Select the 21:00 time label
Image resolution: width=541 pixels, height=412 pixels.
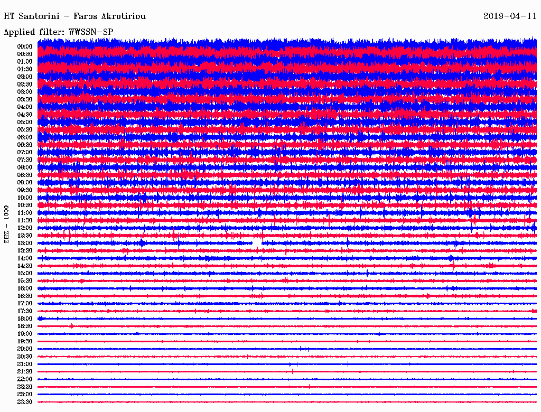[x=25, y=364]
